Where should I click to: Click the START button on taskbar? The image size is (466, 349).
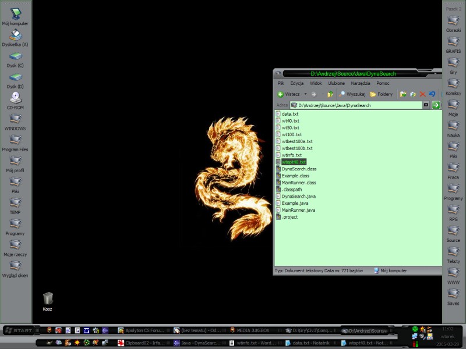pyautogui.click(x=19, y=330)
